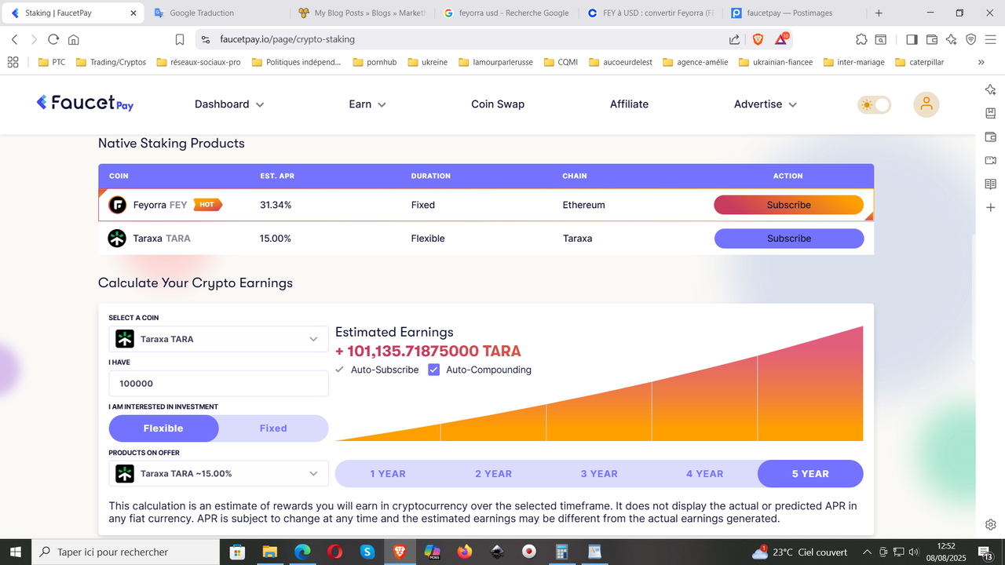Open the Products on Offer dropdown
Screen dimensions: 1005x565
pos(218,473)
